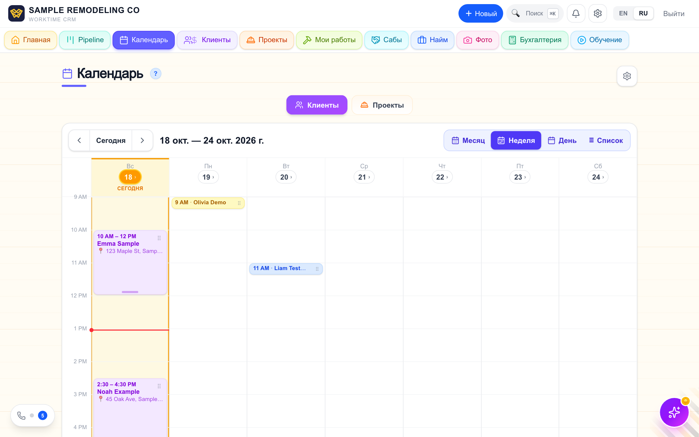Click Выйти to log out

coord(674,14)
